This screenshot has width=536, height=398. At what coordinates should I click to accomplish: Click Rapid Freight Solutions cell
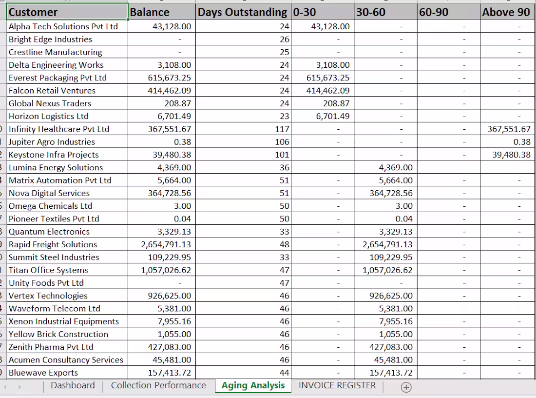click(67, 244)
